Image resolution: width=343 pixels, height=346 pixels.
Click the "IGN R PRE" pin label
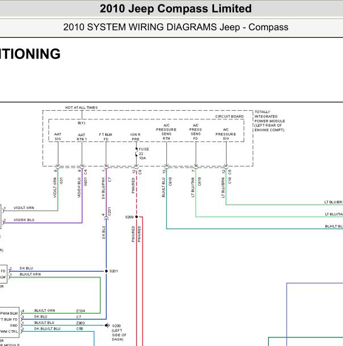tap(135, 137)
